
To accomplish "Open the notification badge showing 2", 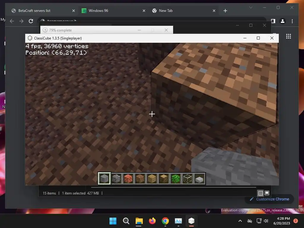I will tap(295, 221).
